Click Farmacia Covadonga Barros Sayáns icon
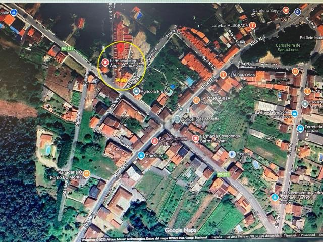 pos(195,138)
